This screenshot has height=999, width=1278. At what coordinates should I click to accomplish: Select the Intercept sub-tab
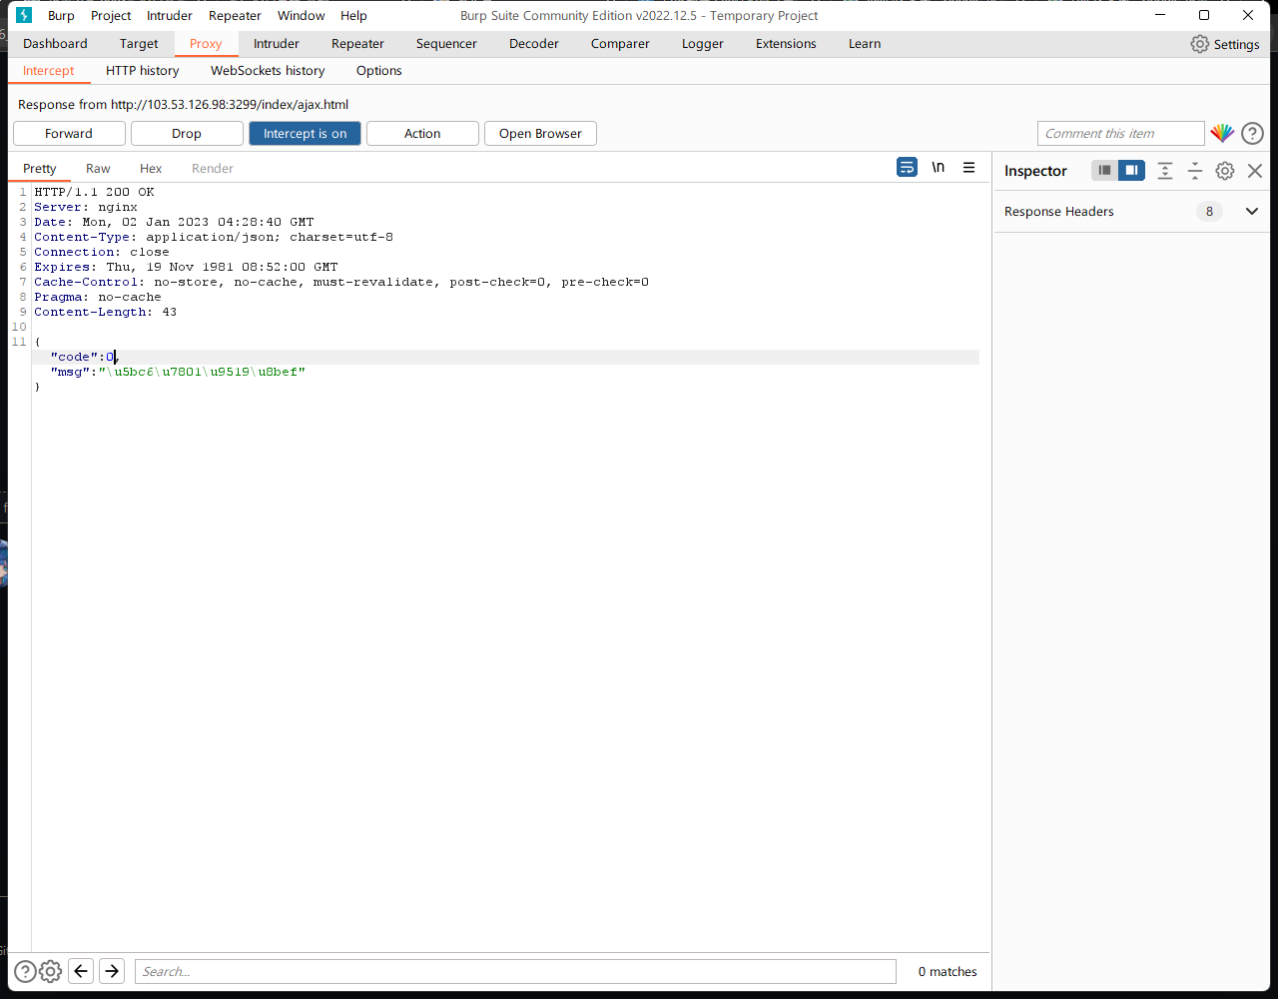point(49,71)
